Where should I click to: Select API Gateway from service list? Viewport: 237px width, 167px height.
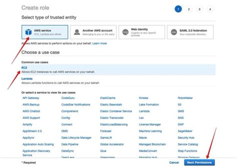(31, 98)
